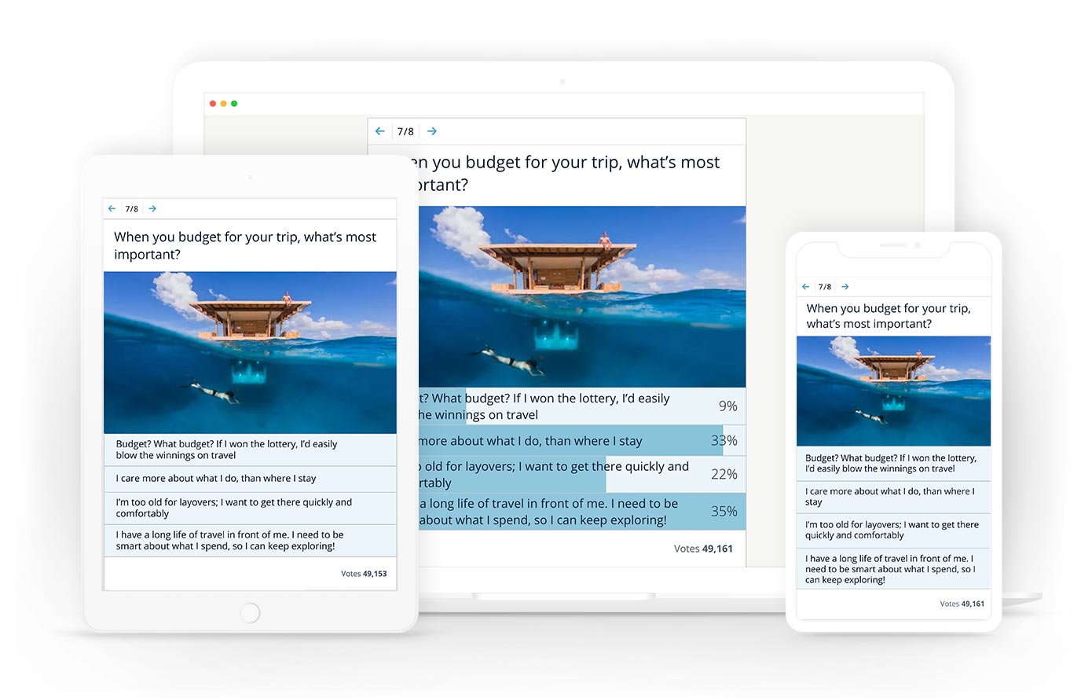Go to next question on the tablet poll

[x=152, y=208]
